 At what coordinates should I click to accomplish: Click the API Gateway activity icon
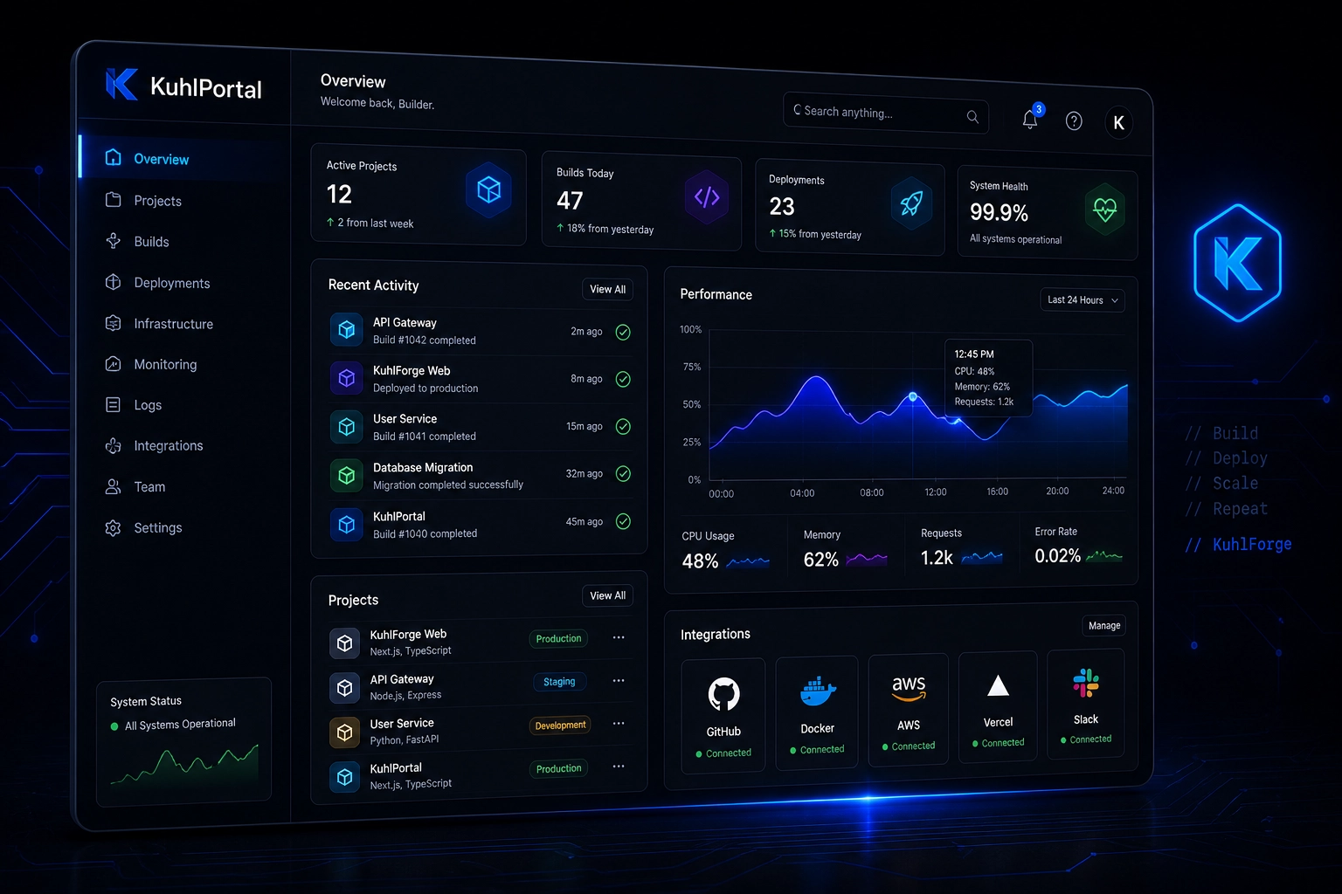[x=347, y=330]
